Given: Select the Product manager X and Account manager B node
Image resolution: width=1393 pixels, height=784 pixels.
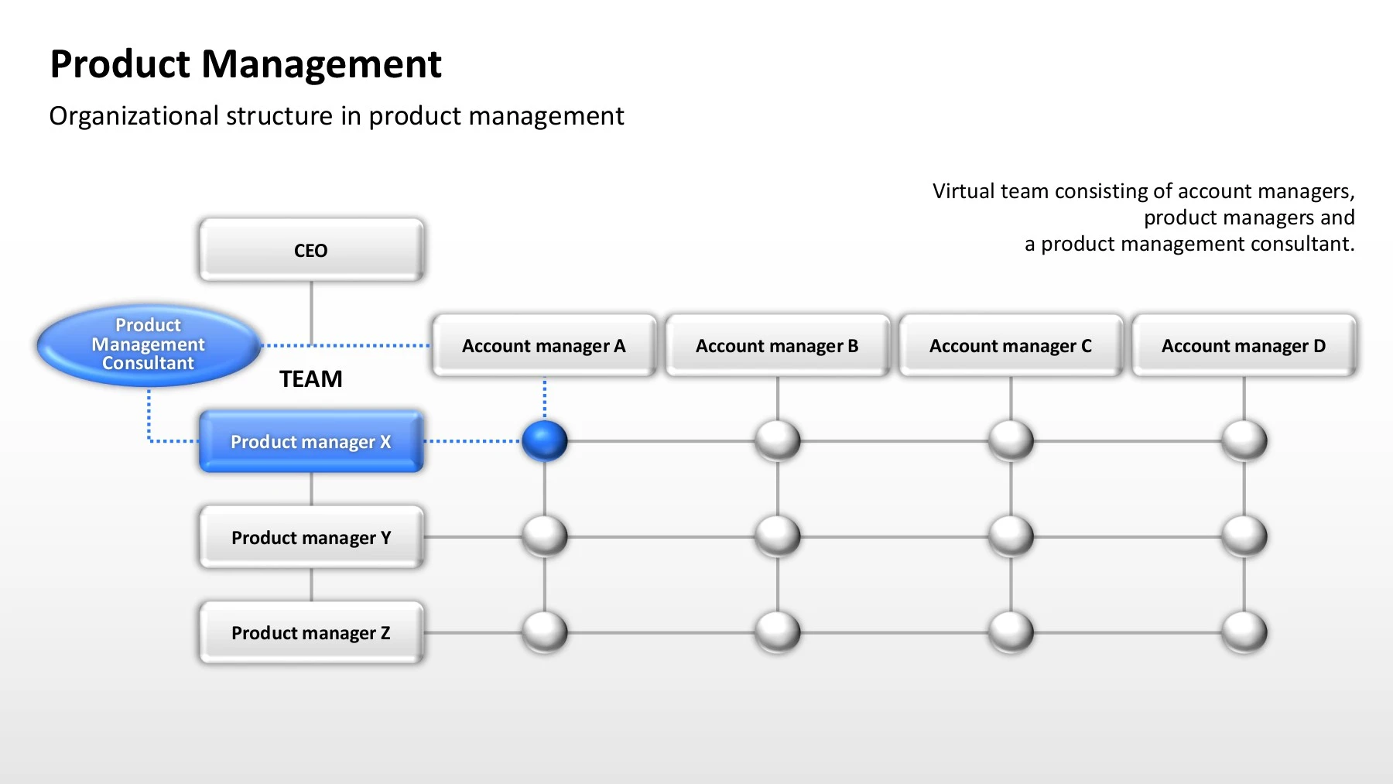Looking at the screenshot, I should pos(778,441).
